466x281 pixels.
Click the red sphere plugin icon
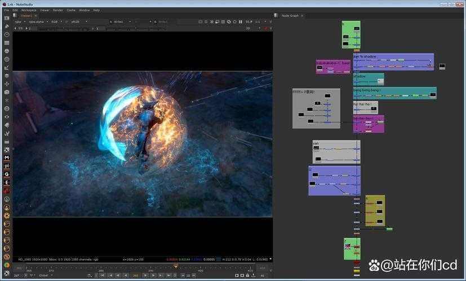[7, 191]
